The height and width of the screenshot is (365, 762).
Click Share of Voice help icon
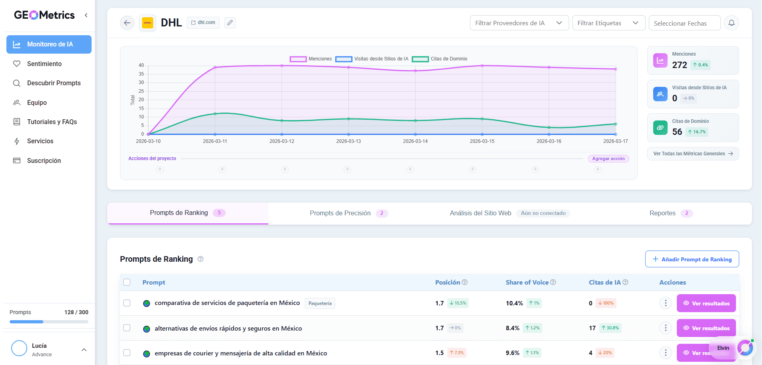[x=553, y=282]
